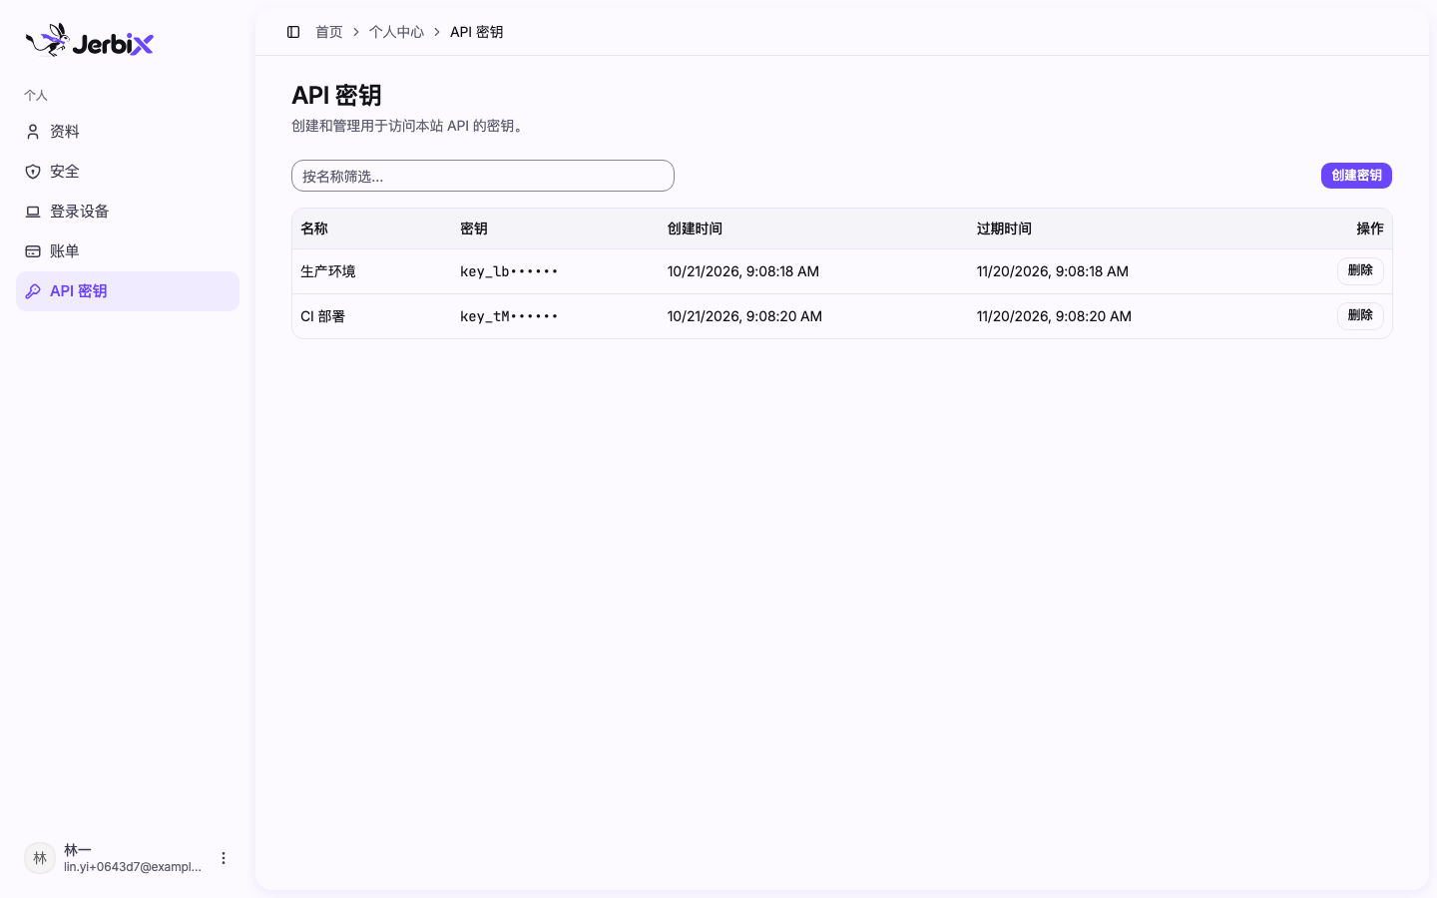Open the 登录设备 sidebar item
The height and width of the screenshot is (898, 1437).
[128, 212]
